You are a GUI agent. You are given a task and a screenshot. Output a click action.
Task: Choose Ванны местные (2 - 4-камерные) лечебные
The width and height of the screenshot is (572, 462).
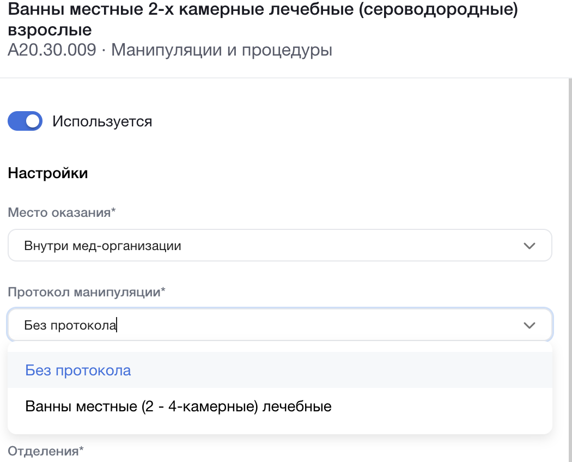tap(178, 406)
